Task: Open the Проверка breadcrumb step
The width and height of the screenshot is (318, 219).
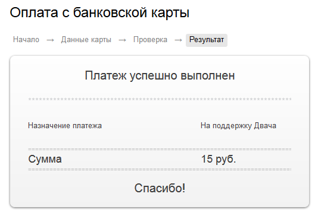Action: coord(150,40)
